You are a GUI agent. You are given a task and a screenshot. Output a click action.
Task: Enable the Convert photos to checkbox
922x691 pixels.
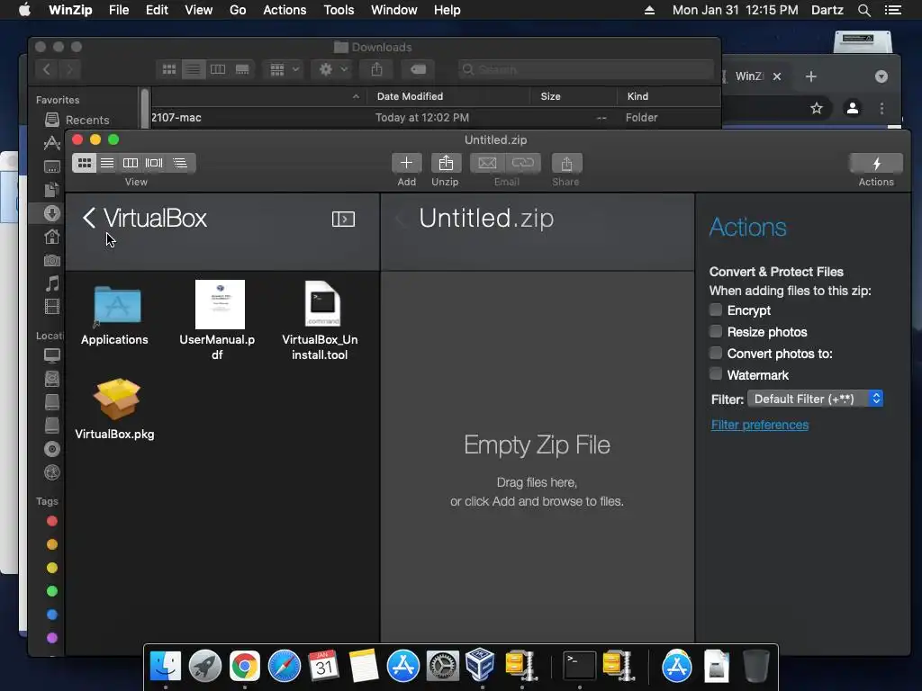[x=716, y=353]
